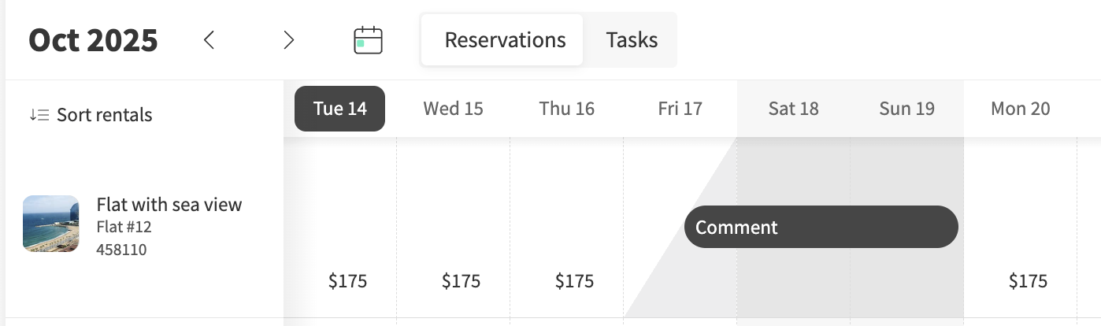Click the sort icon beside Sort rentals
Screen dimensions: 1101x326
[39, 115]
